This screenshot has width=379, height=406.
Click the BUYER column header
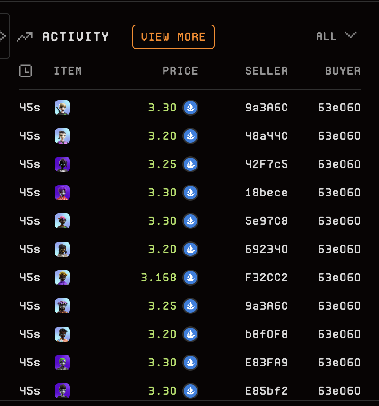(x=343, y=71)
